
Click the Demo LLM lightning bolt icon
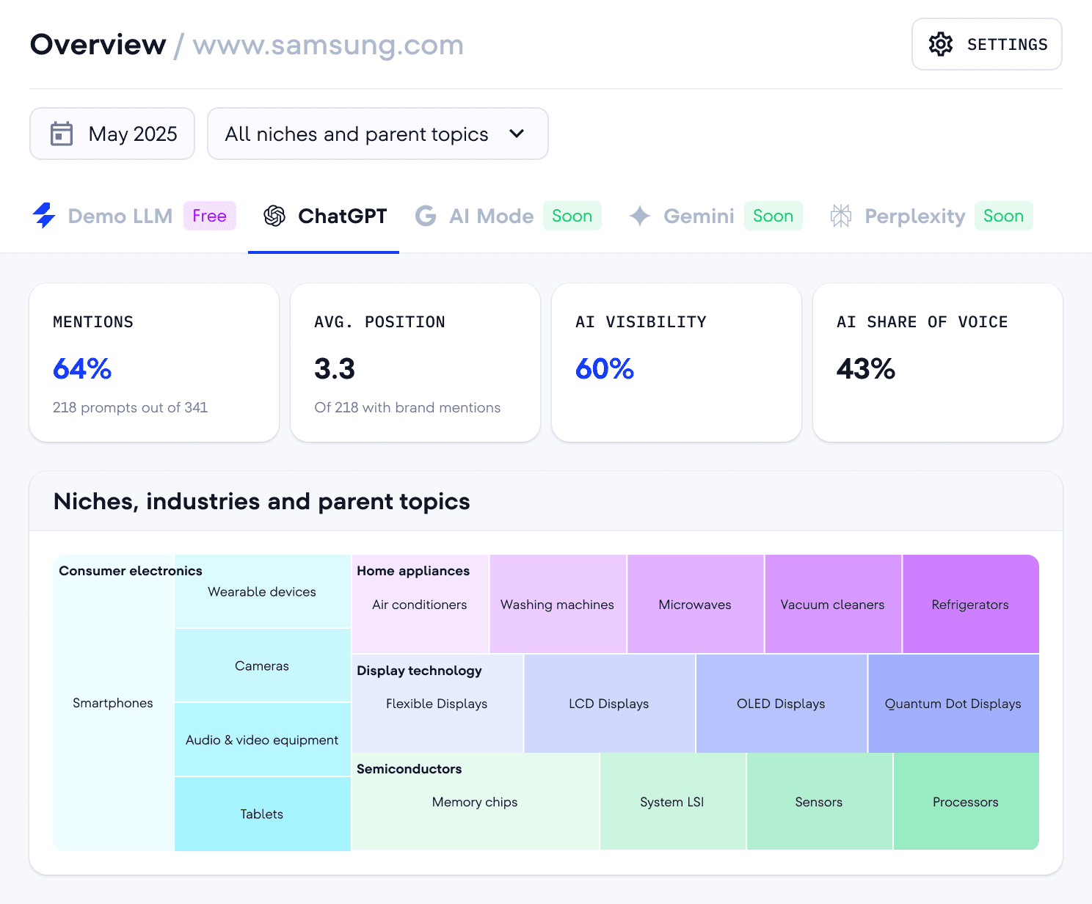44,216
